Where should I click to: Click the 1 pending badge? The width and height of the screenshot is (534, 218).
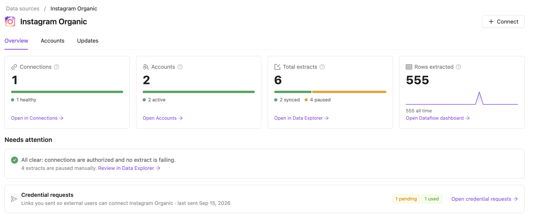[406, 199]
